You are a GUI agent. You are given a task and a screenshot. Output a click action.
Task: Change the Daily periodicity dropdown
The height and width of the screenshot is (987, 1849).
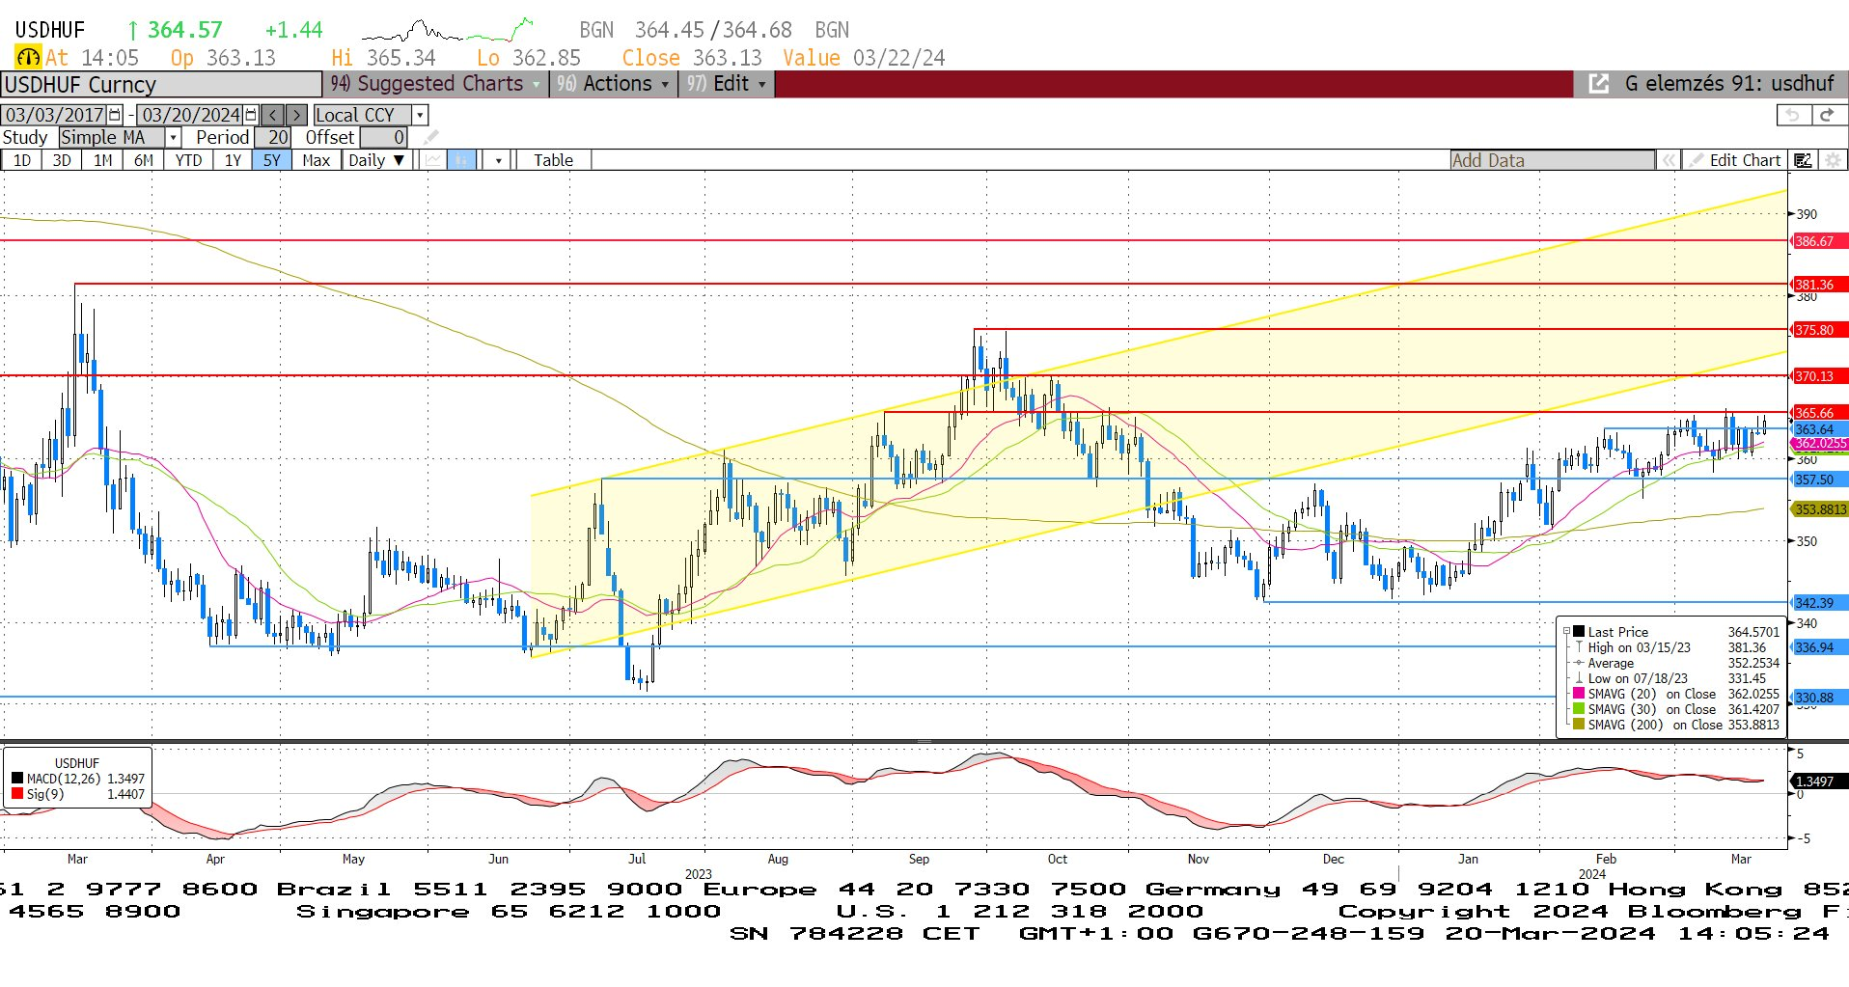click(376, 160)
